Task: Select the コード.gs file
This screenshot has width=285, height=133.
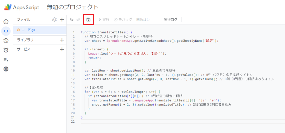Action: (28, 30)
